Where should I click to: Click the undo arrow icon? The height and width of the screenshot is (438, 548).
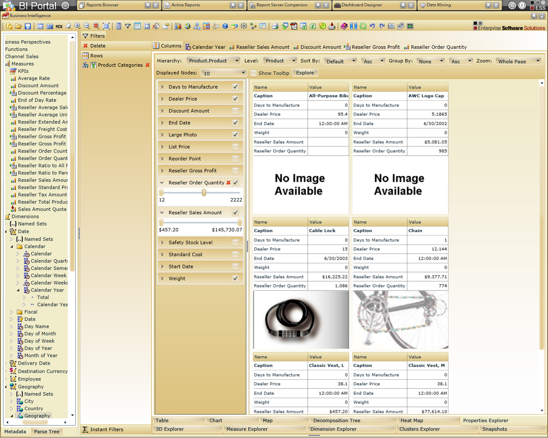point(372,26)
